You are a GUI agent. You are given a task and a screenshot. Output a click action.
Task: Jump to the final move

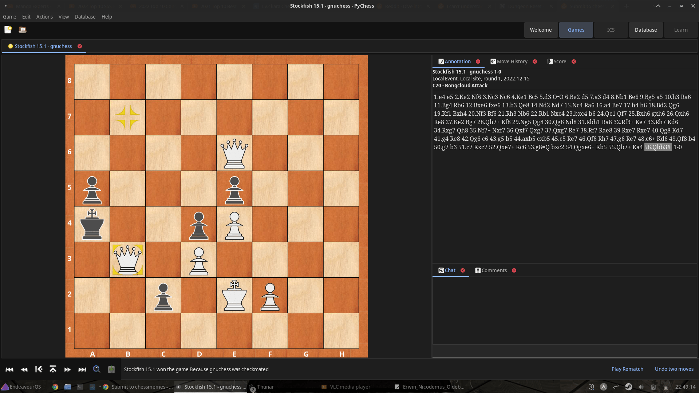click(x=82, y=369)
